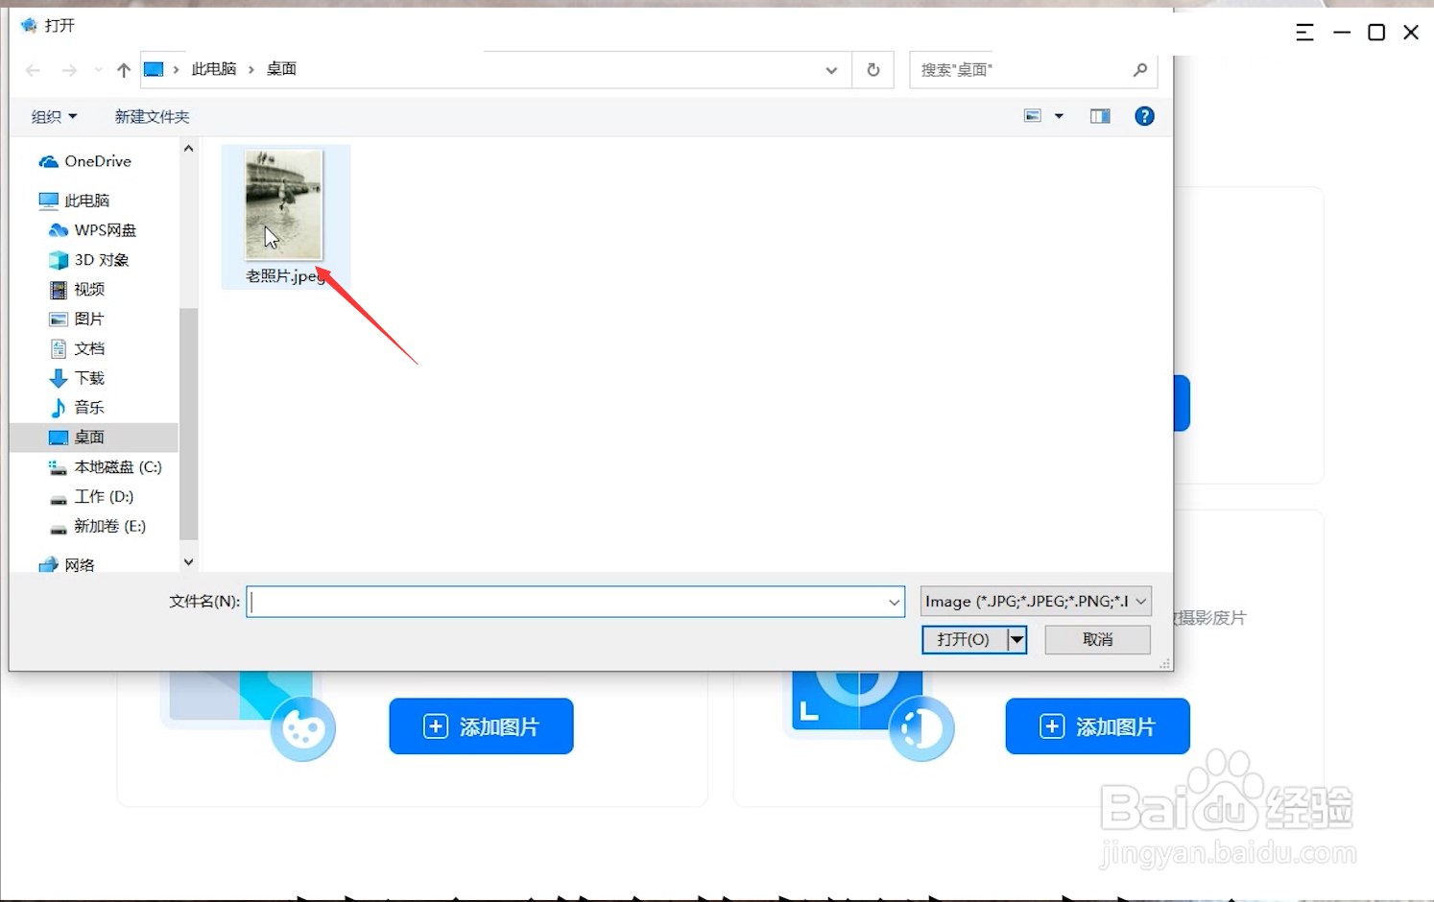
Task: Open 图片 folder in sidebar
Action: 77,320
